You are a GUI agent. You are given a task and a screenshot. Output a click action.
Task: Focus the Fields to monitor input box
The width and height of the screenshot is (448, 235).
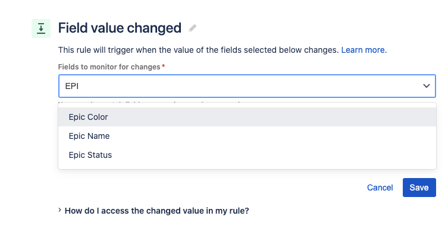tap(247, 86)
